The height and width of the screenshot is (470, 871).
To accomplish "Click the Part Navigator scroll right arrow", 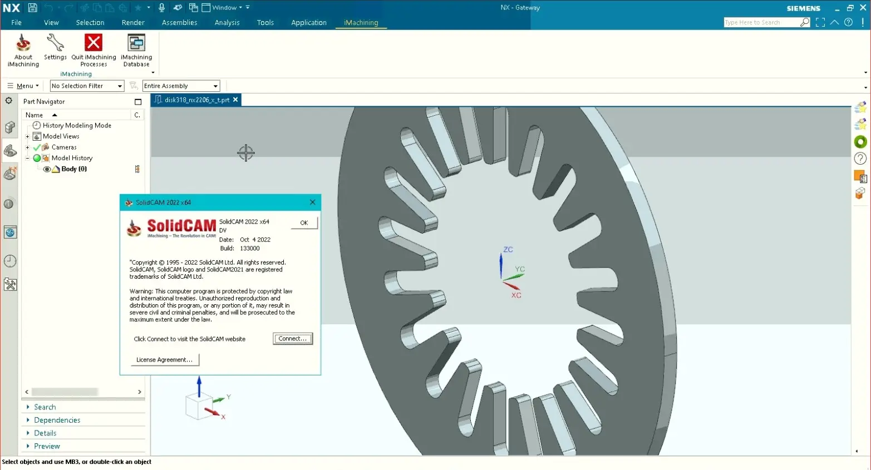I will (140, 392).
